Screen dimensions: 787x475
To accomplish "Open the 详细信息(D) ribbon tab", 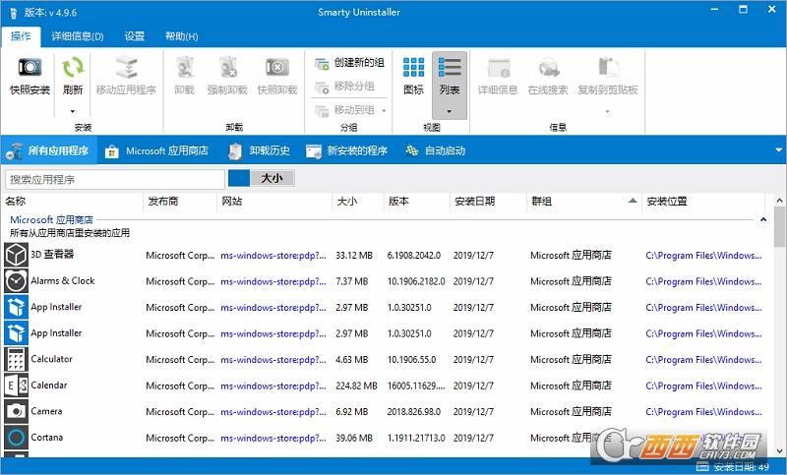I will pos(78,36).
